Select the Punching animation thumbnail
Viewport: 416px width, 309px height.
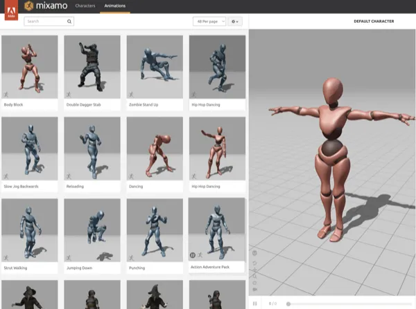click(155, 230)
